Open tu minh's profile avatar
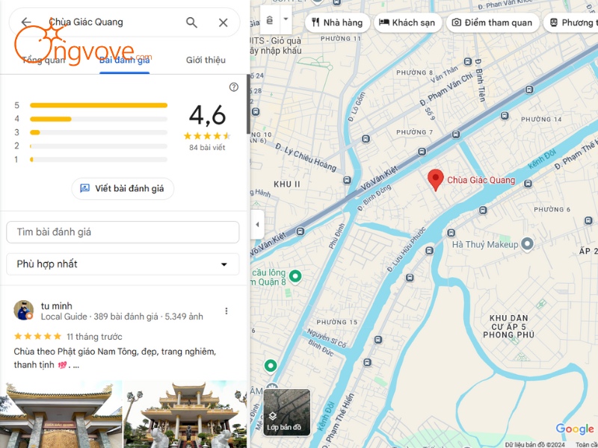598x448 pixels. [x=24, y=310]
